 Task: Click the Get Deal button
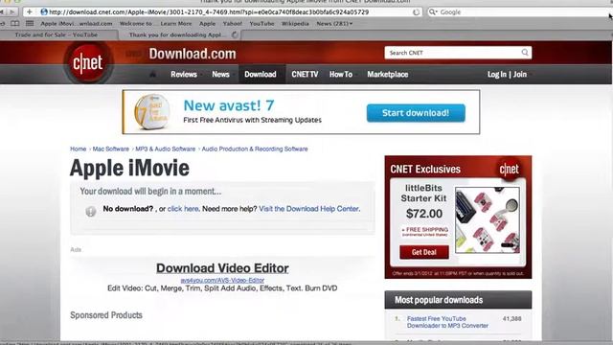click(424, 252)
